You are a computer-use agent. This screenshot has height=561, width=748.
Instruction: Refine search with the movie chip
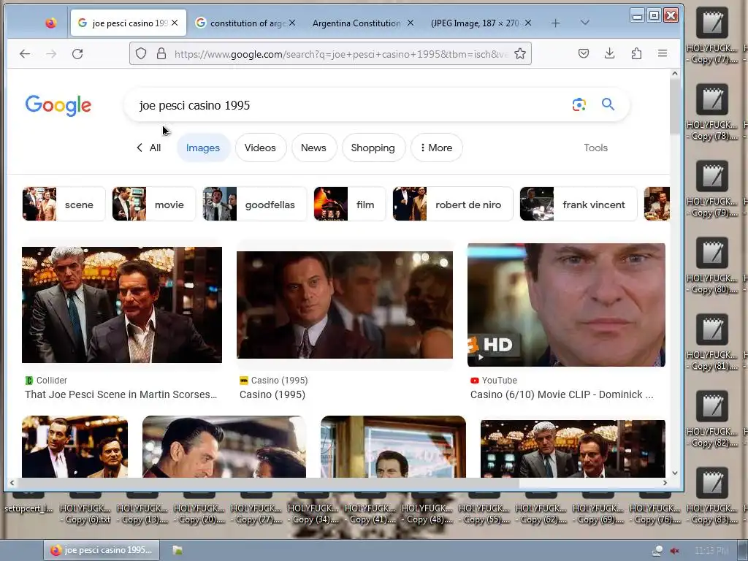pos(153,205)
